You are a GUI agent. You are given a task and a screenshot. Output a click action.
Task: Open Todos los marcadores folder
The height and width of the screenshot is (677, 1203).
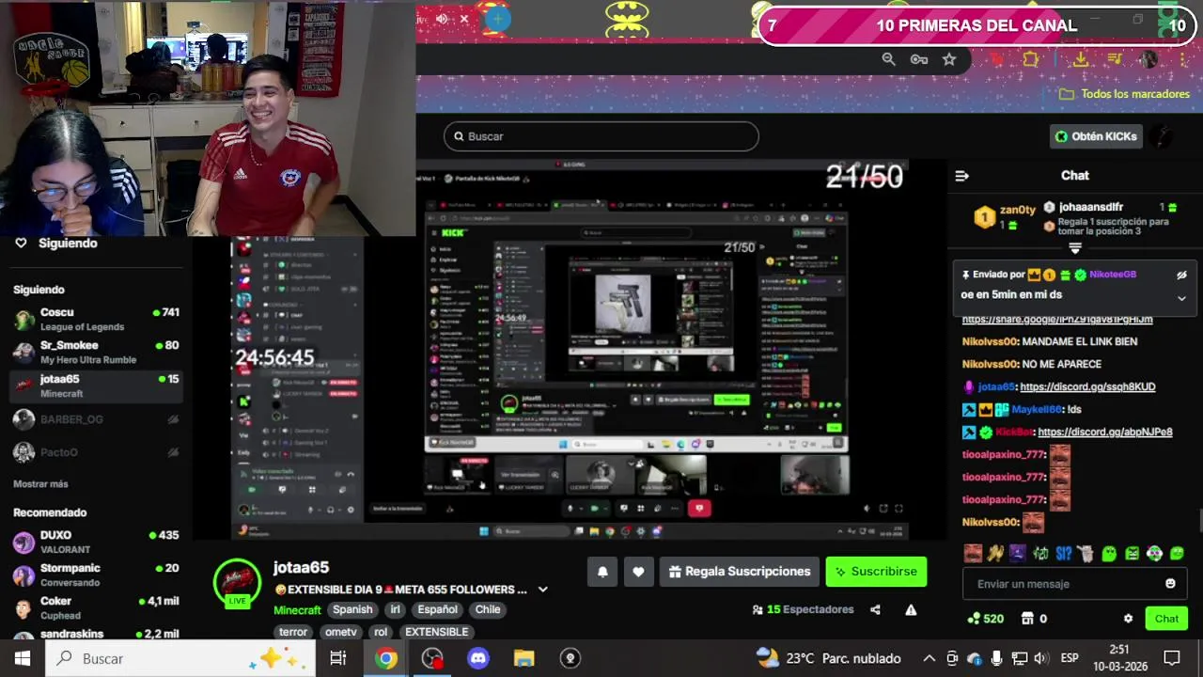[1124, 94]
